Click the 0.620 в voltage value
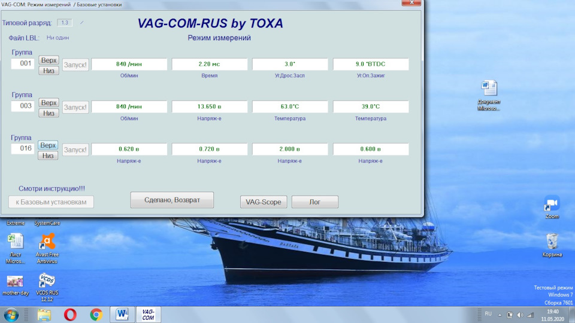The image size is (575, 323). [x=129, y=149]
